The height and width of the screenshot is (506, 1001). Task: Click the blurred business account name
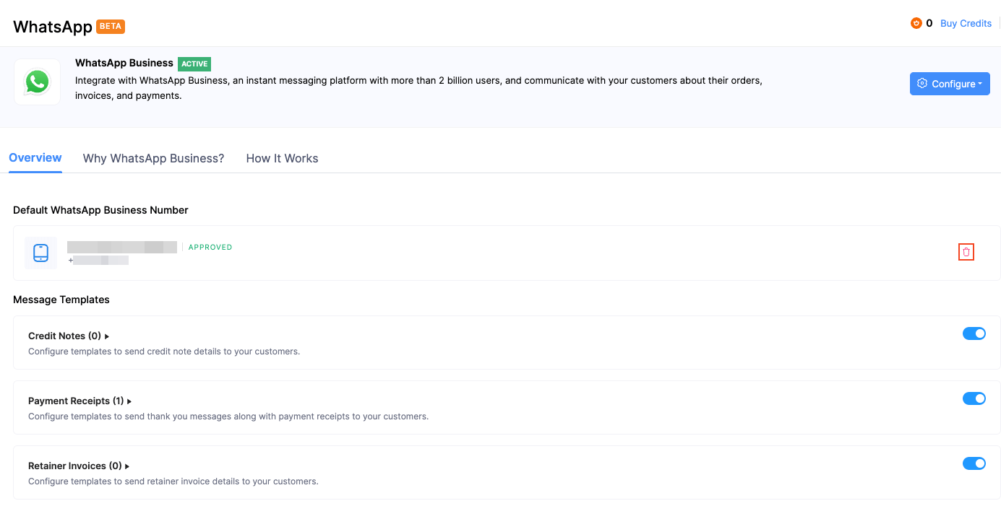(122, 247)
